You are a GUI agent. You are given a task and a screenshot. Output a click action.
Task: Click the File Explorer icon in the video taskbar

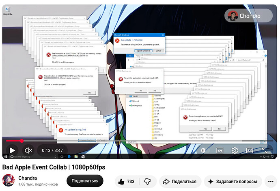[76, 156]
